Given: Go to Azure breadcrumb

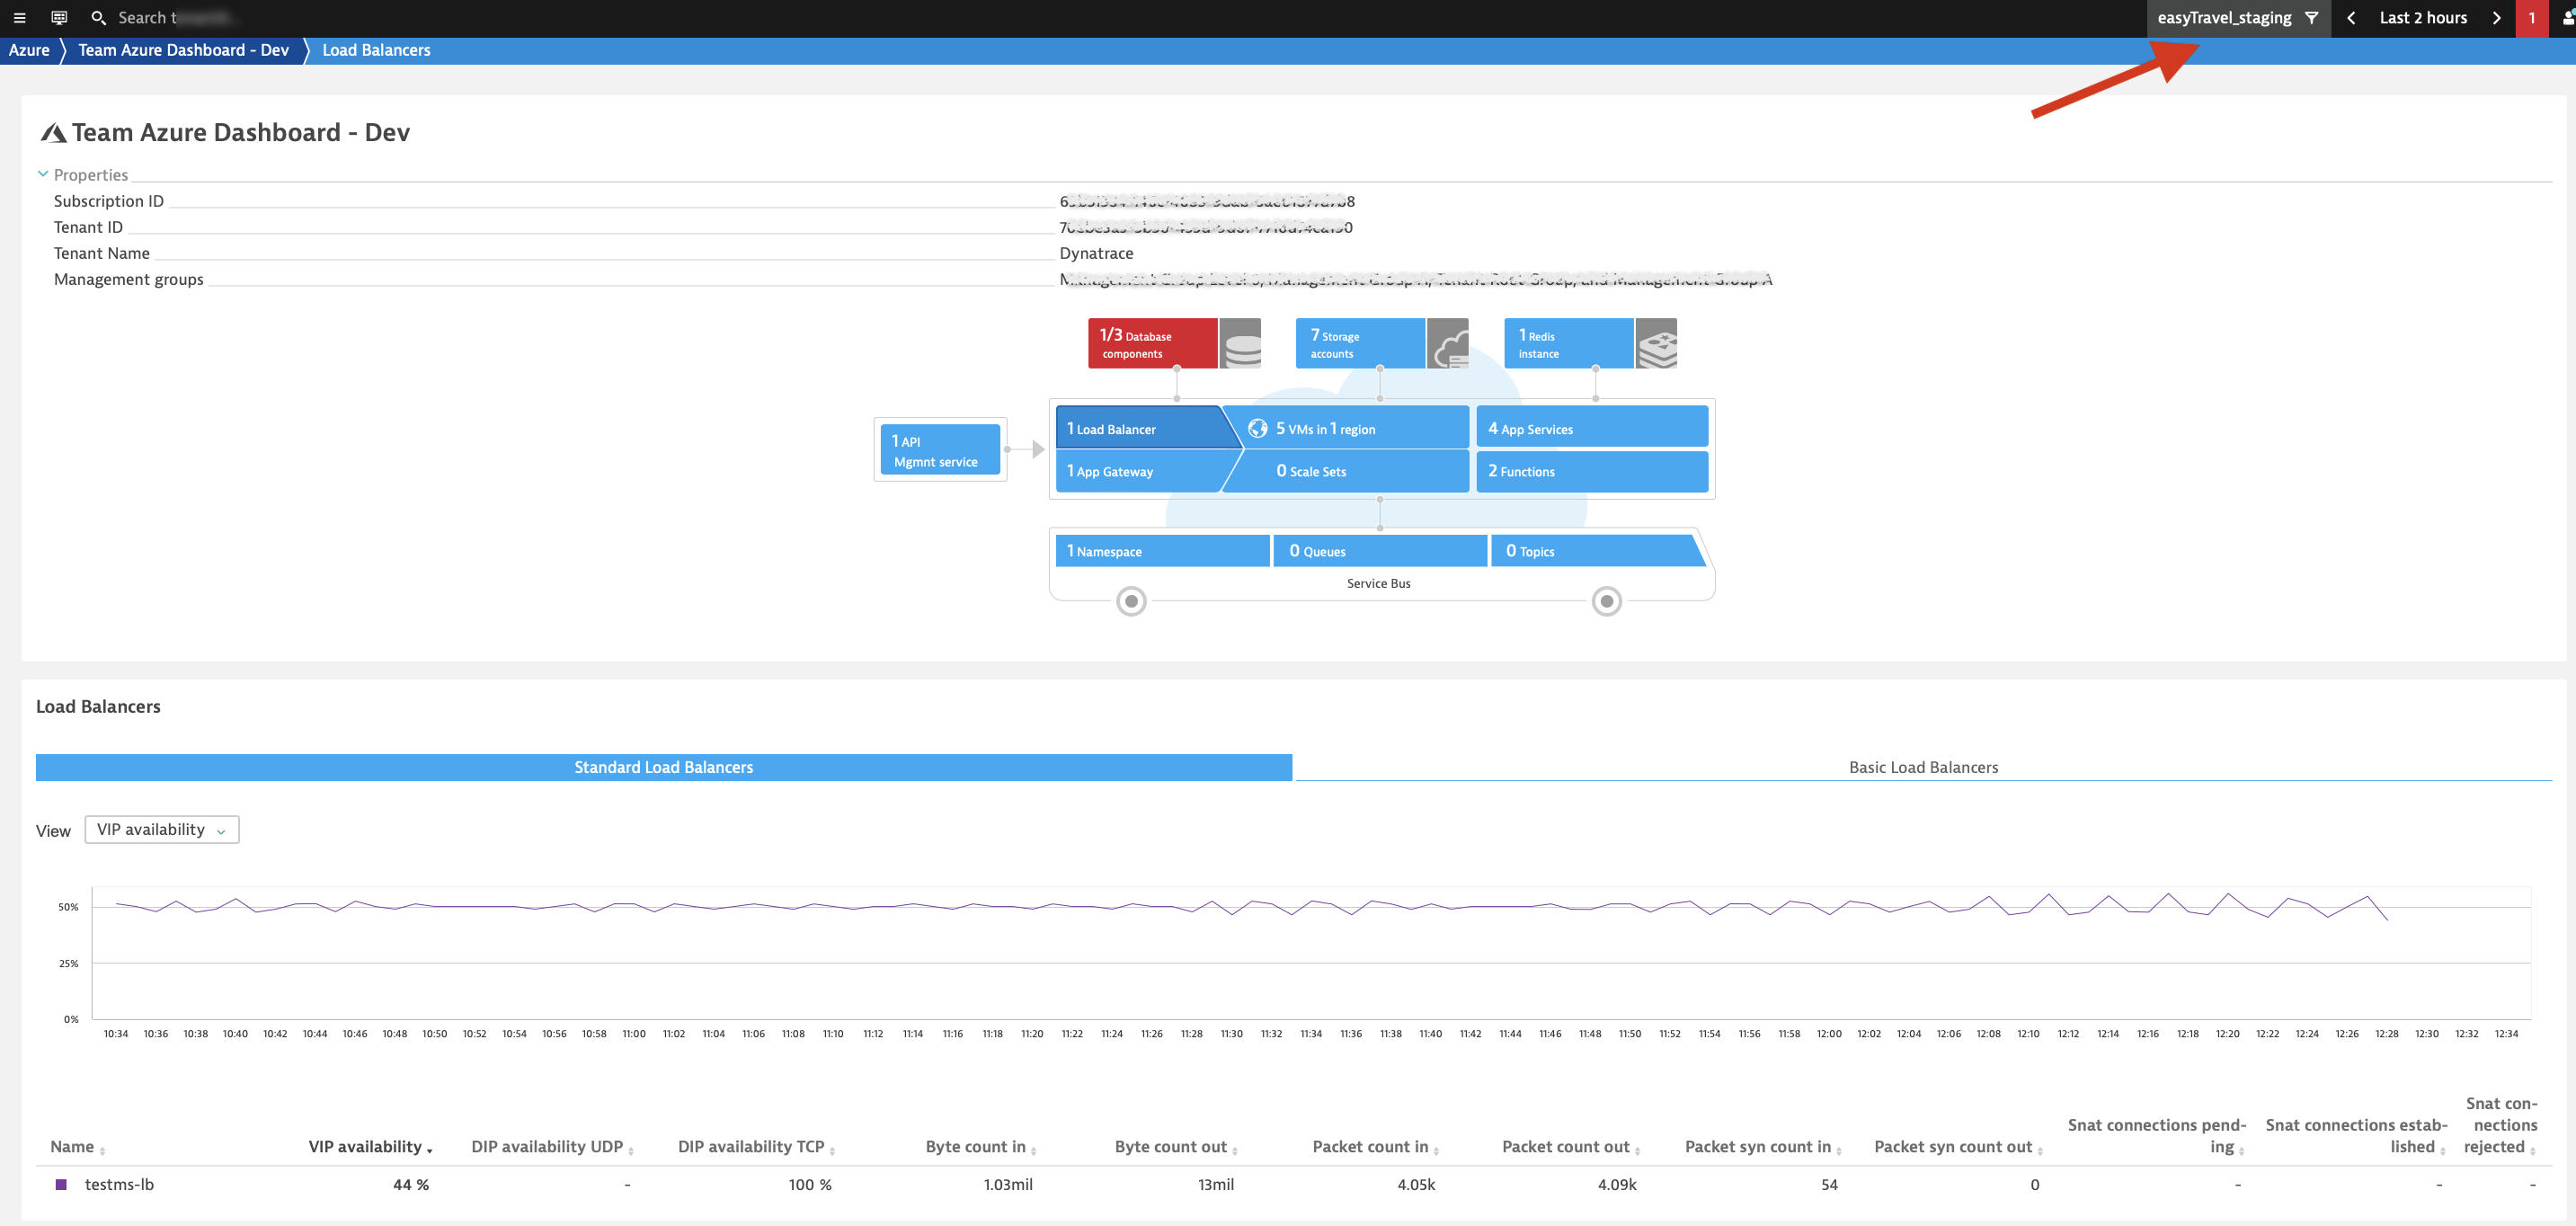Looking at the screenshot, I should pos(29,50).
